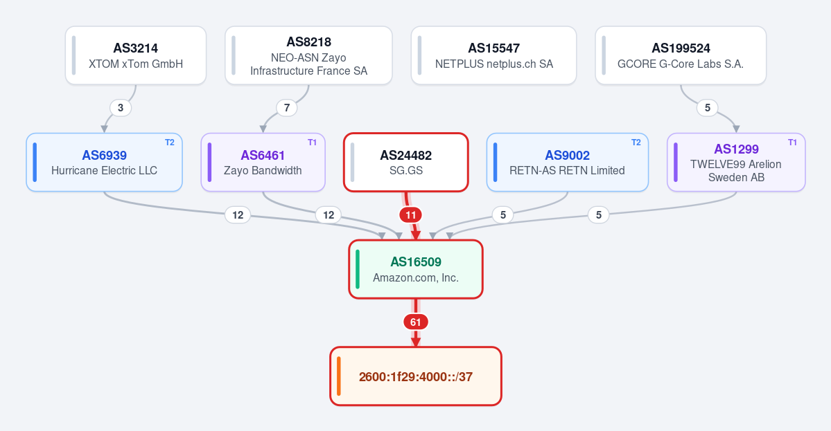Click the 12 badge on Zayo Bandwidth edge

coord(329,215)
